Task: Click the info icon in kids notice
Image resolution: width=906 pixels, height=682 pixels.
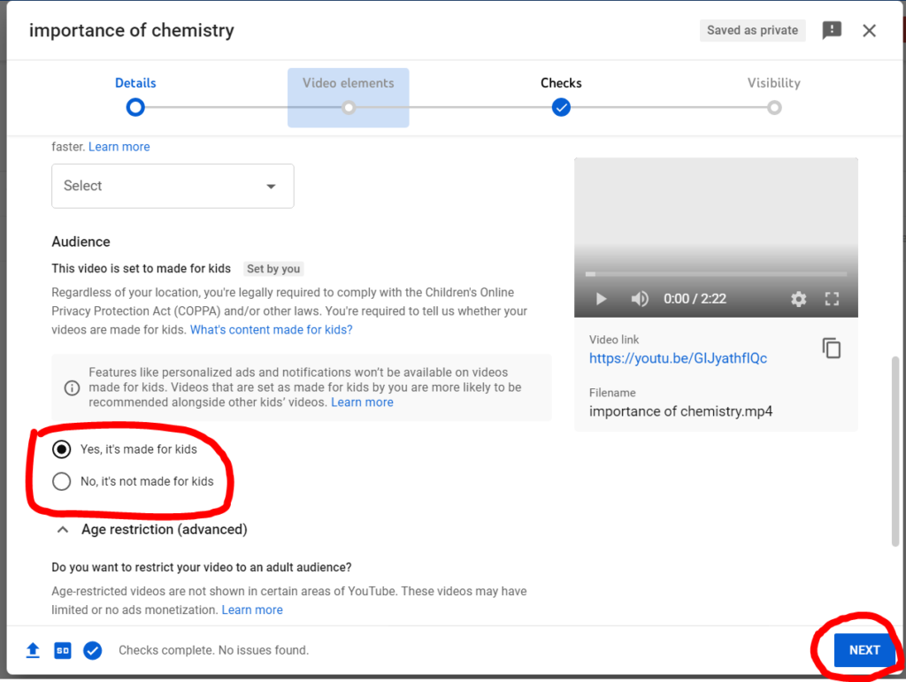Action: [72, 387]
